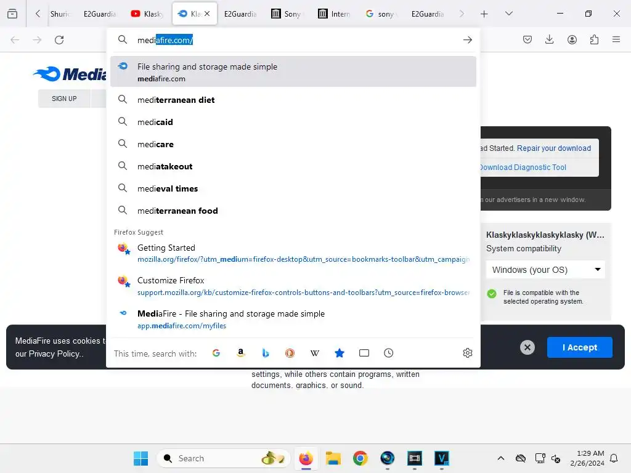Open Getting Started bookmark suggestion
The width and height of the screenshot is (631, 473).
click(293, 253)
